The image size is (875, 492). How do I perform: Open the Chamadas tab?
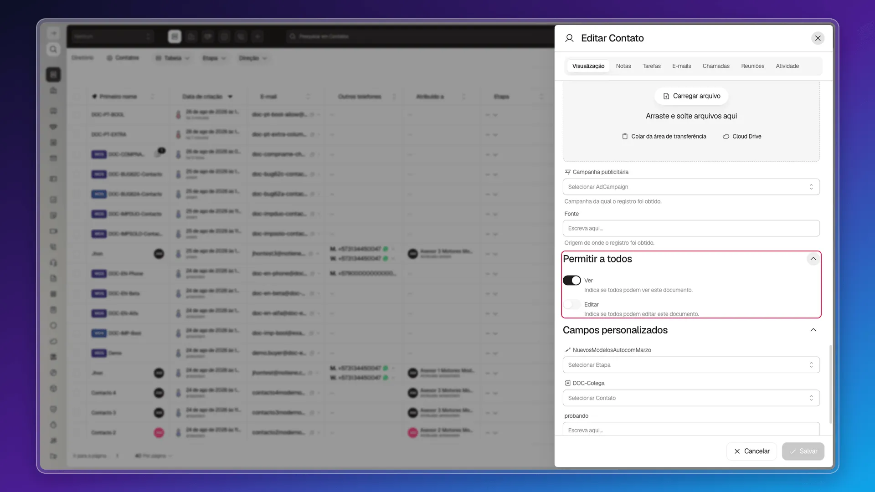(715, 66)
